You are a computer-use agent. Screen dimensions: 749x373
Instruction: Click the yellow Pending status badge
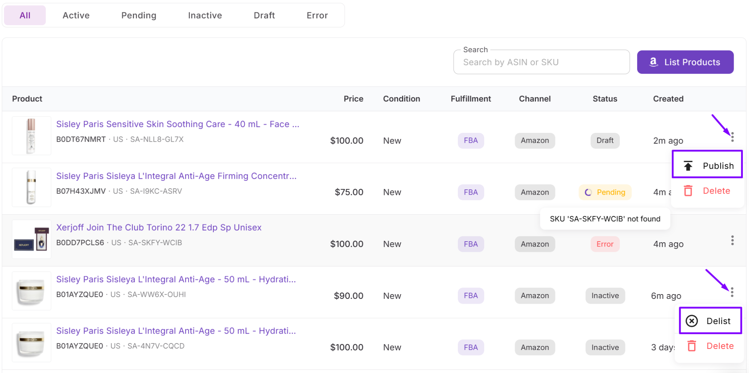(605, 192)
